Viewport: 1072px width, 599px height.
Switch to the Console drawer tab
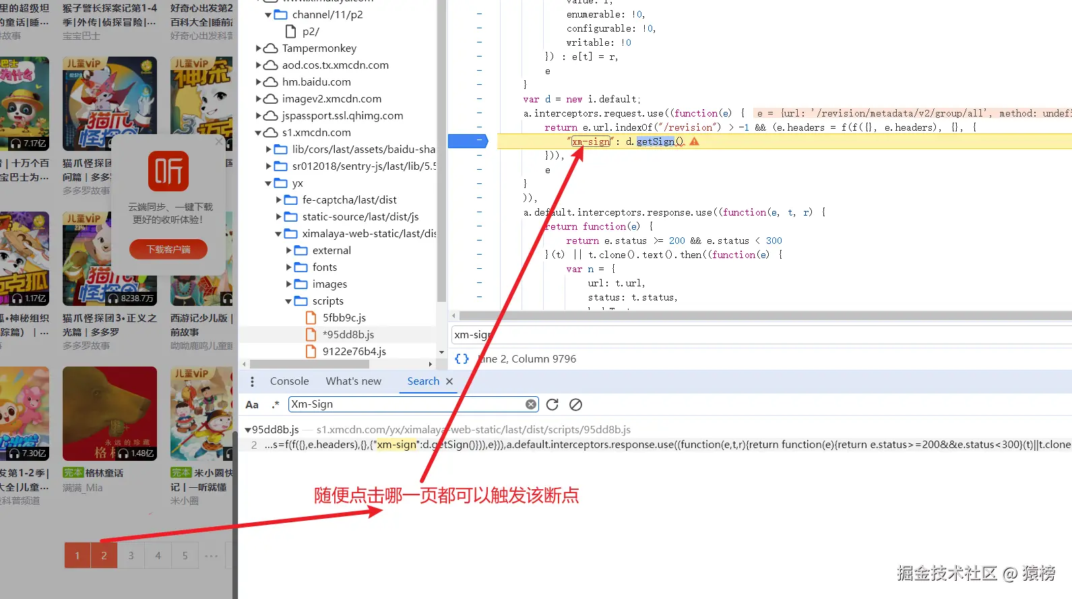click(289, 381)
